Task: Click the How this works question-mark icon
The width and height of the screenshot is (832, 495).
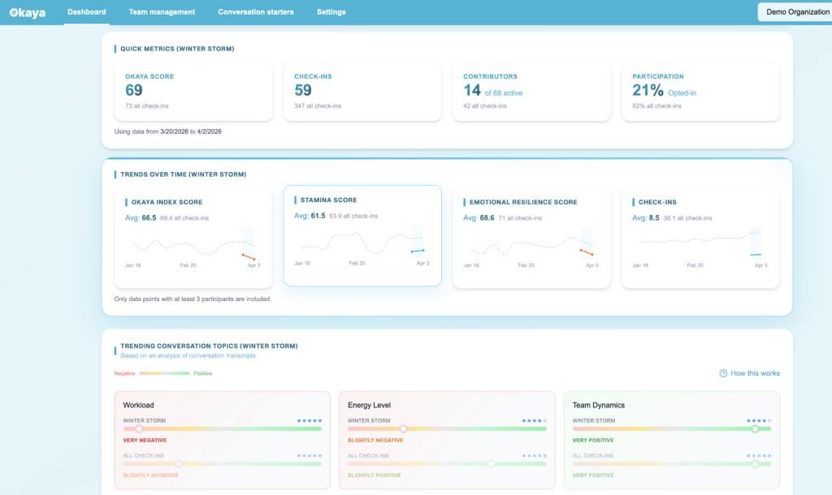Action: pyautogui.click(x=723, y=373)
